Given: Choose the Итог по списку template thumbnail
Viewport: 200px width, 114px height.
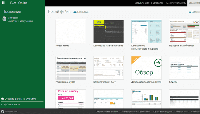Looking at the screenshot, I should tap(71, 99).
